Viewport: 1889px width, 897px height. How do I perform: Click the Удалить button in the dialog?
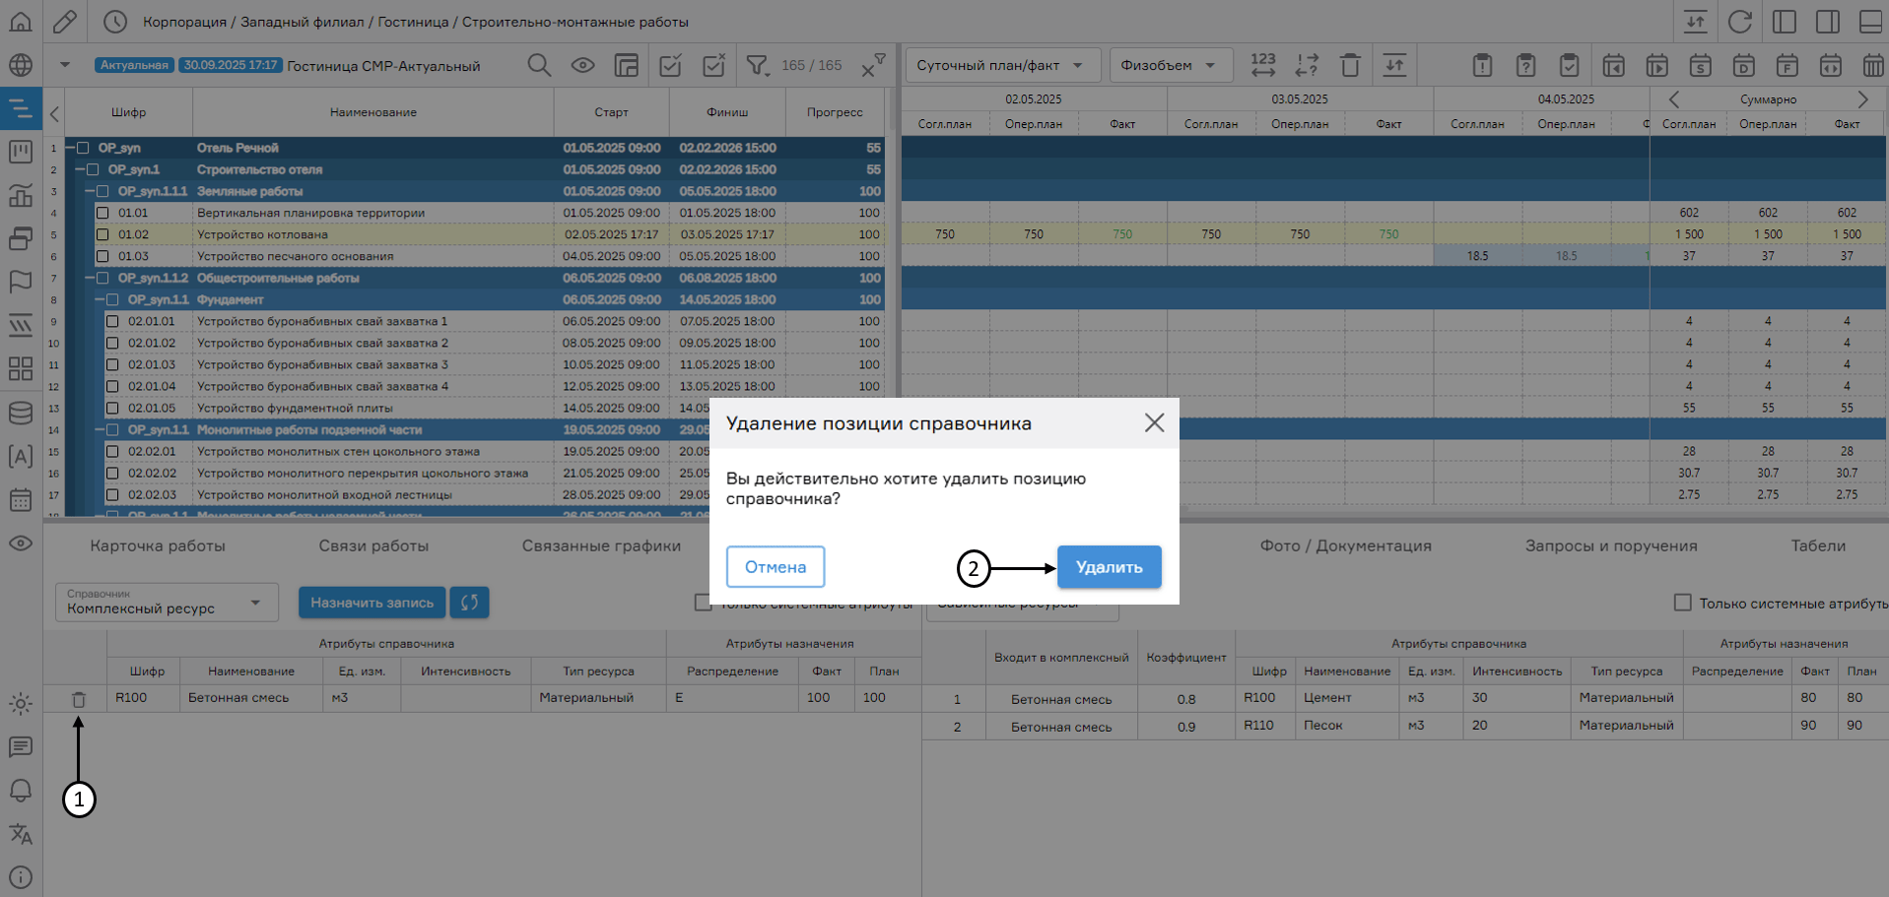[1109, 567]
